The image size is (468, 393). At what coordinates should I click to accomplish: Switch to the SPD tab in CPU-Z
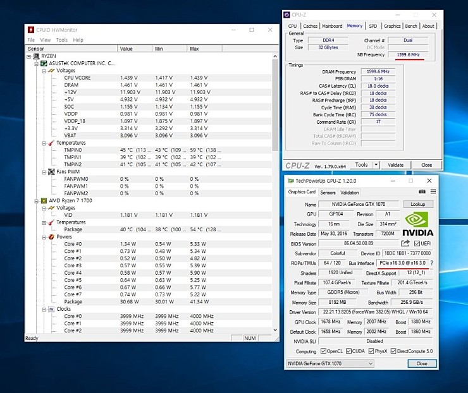(x=373, y=26)
